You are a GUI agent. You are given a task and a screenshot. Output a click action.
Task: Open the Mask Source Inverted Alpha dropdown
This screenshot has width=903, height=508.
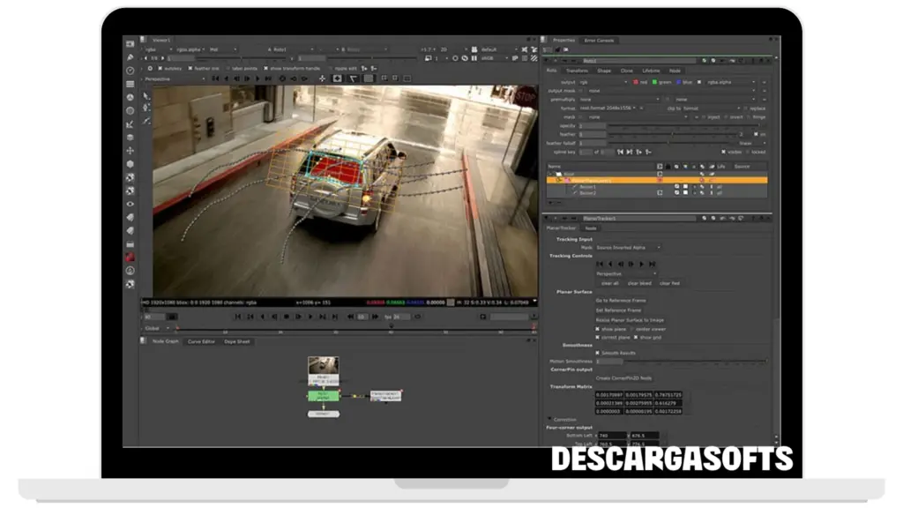(x=628, y=248)
